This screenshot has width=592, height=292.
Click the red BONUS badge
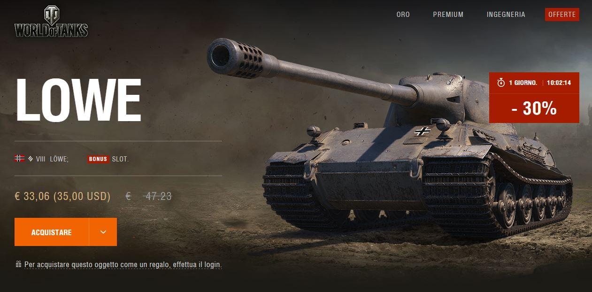[x=98, y=159]
